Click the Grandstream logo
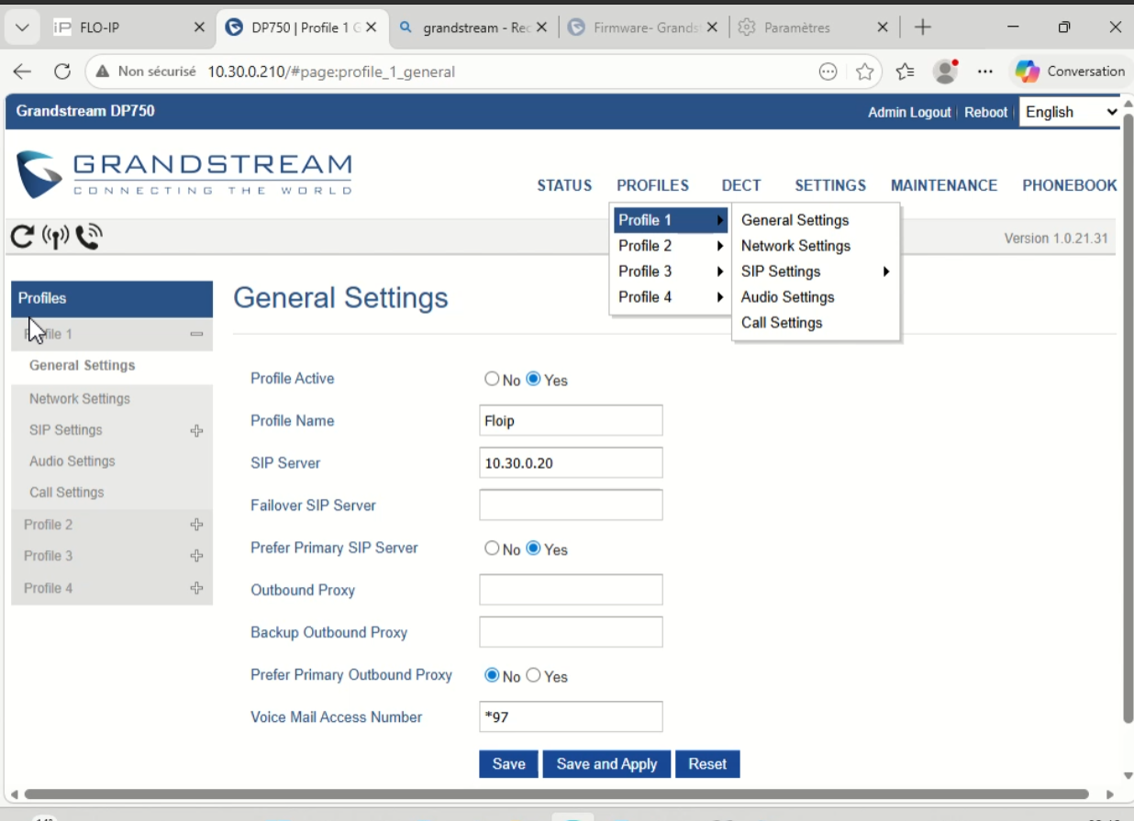Viewport: 1134px width, 821px height. click(183, 174)
